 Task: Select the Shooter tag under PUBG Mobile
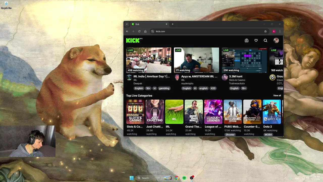(x=230, y=135)
